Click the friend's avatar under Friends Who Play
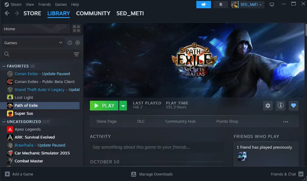307x181 pixels. (x=242, y=156)
